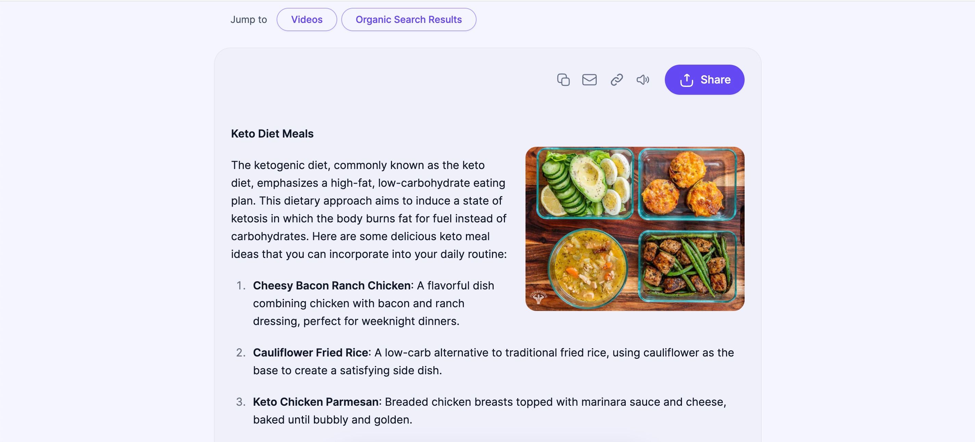Click the chicken and green beans container
975x442 pixels.
pos(687,266)
